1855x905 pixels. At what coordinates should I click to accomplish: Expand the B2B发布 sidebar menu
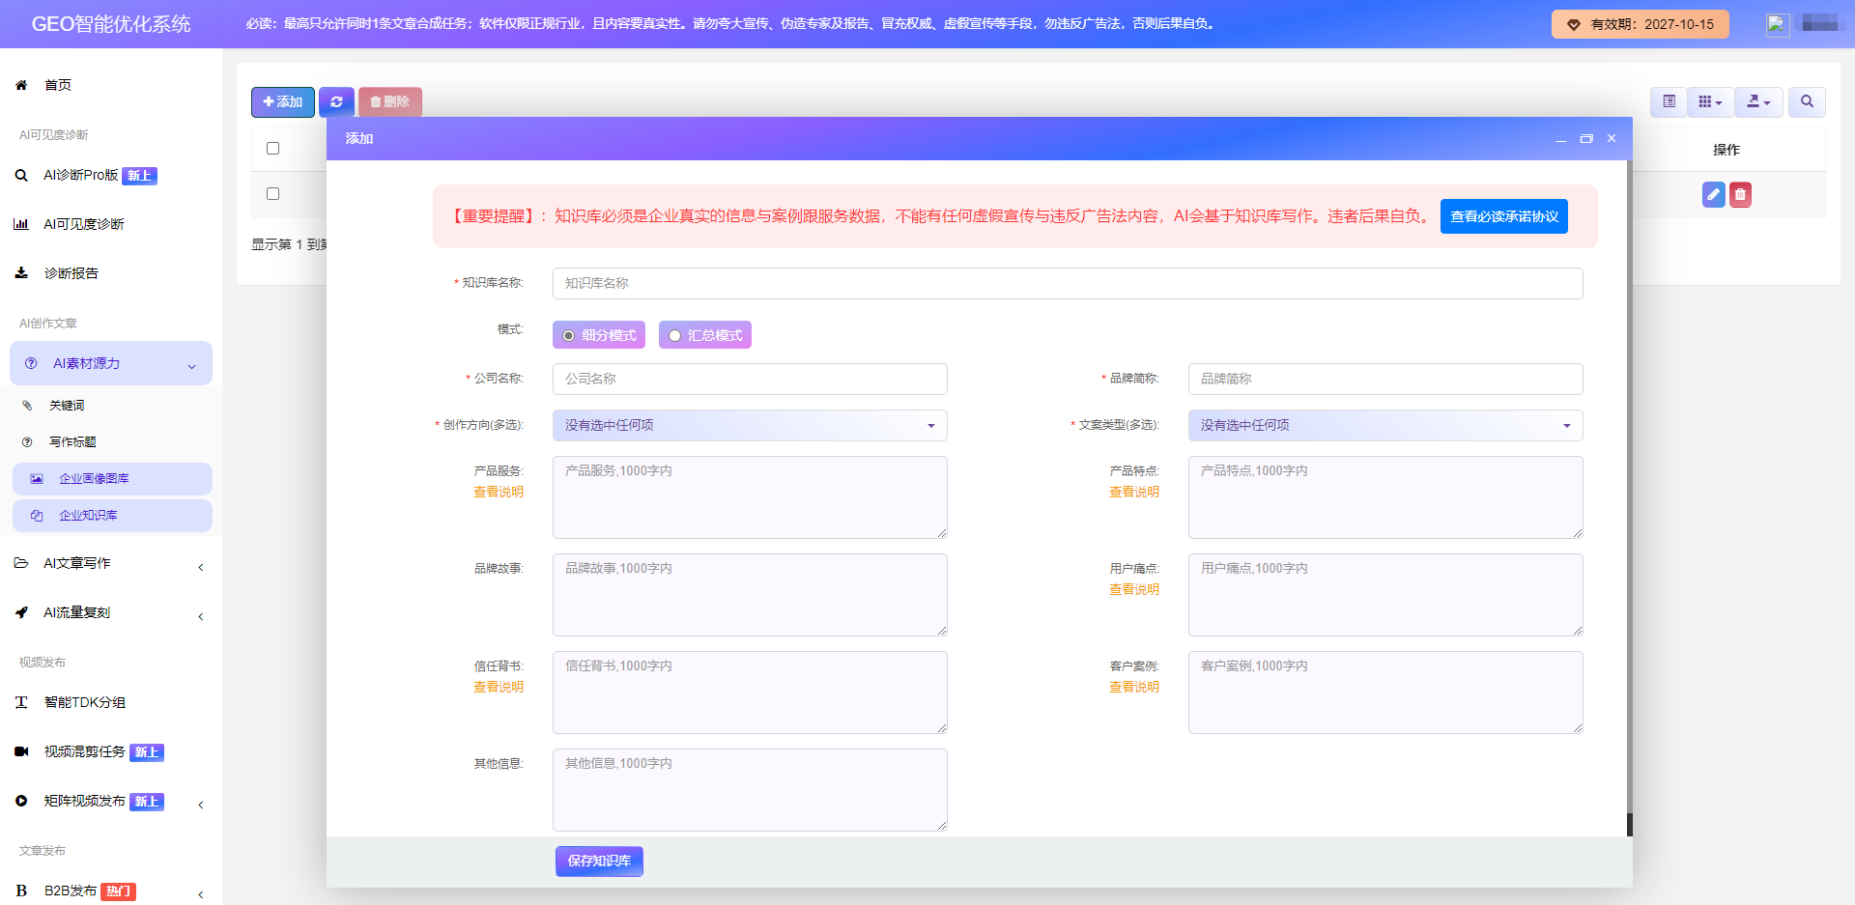[111, 891]
